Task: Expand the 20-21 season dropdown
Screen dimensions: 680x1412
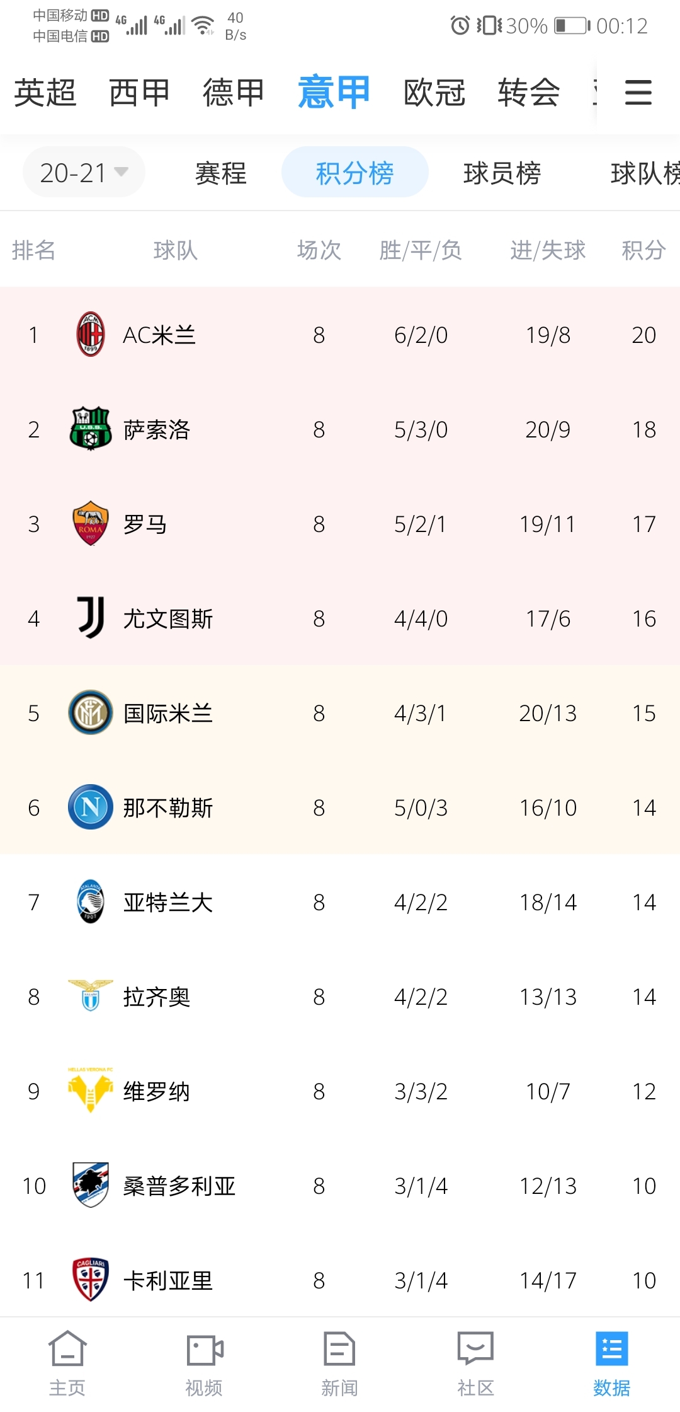Action: tap(84, 172)
